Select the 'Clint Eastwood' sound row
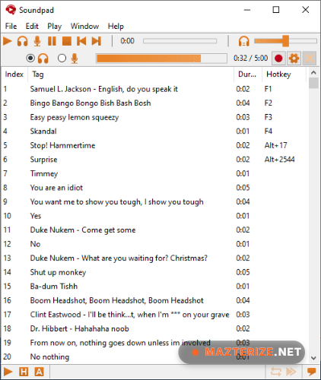 coord(155,315)
